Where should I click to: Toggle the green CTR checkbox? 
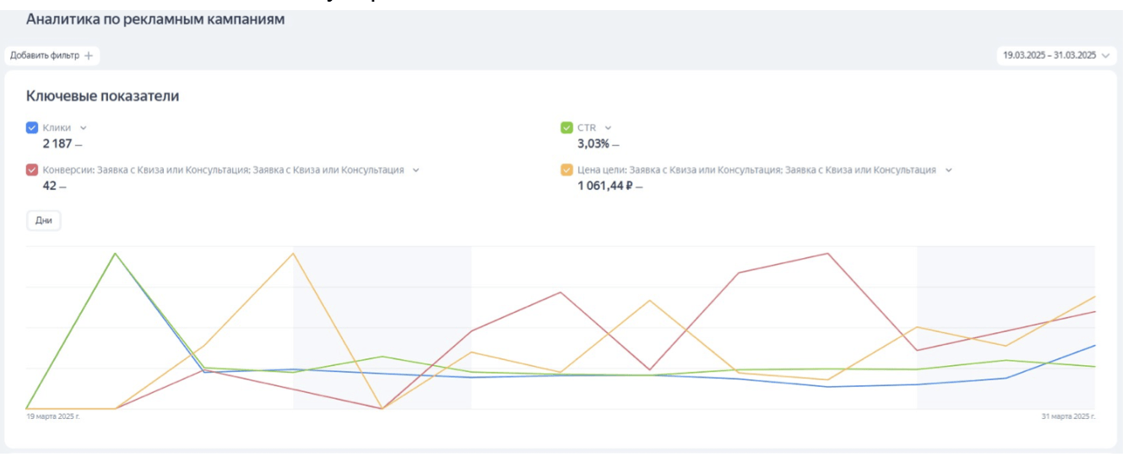pyautogui.click(x=566, y=127)
